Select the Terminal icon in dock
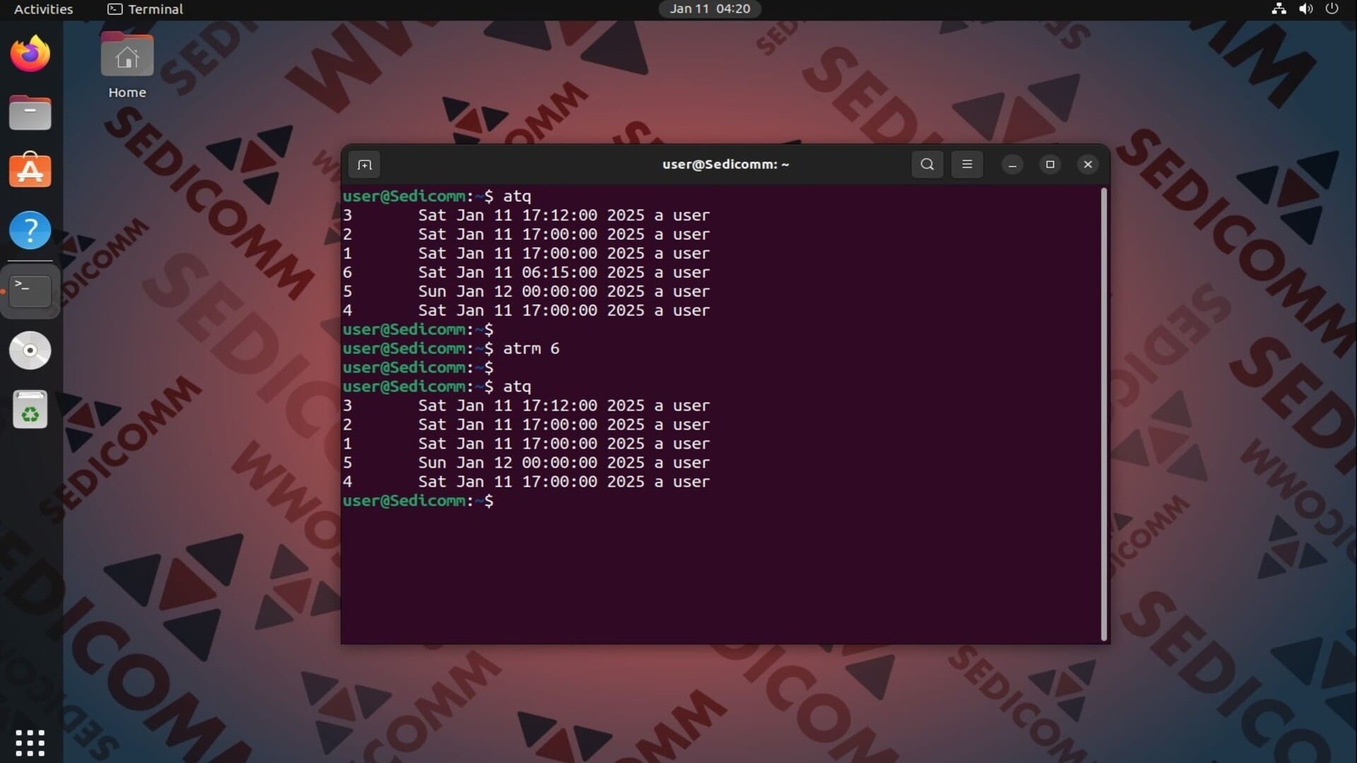1357x763 pixels. pyautogui.click(x=30, y=290)
